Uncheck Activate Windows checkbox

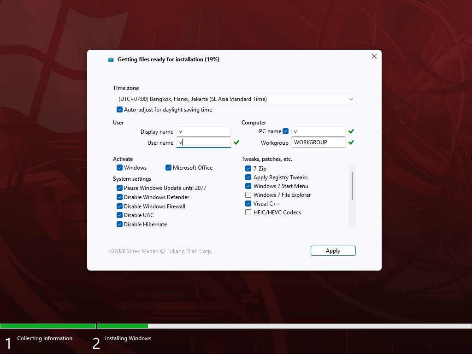(119, 168)
